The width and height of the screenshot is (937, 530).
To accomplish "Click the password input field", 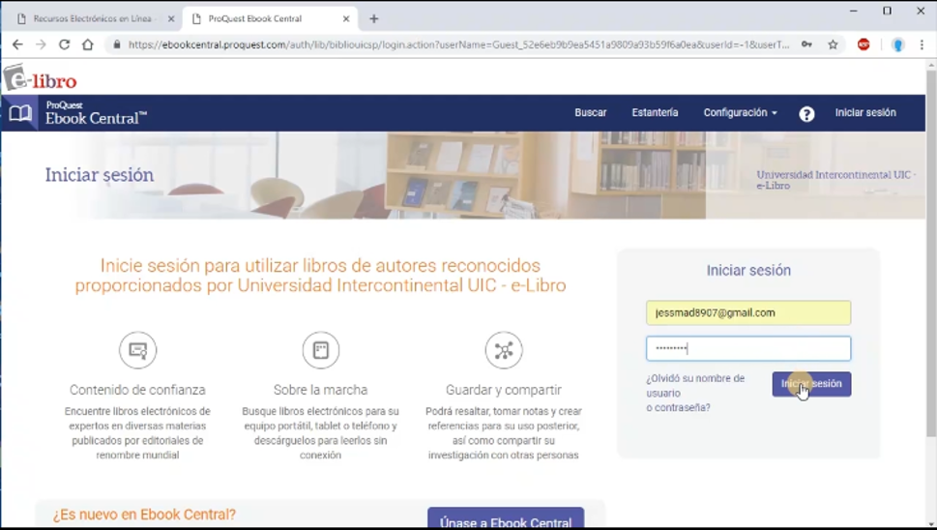I will point(748,348).
